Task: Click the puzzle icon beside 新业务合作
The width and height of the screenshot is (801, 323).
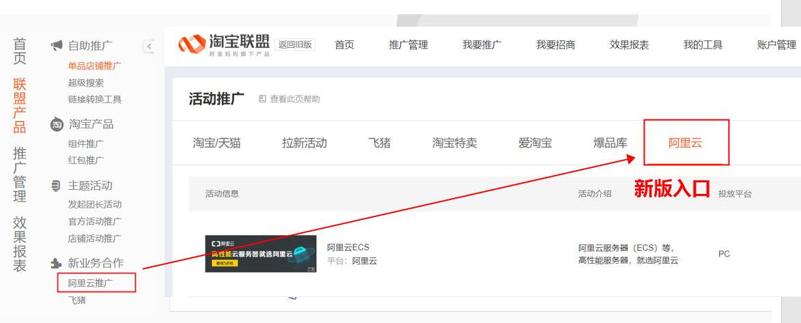Action: [57, 263]
